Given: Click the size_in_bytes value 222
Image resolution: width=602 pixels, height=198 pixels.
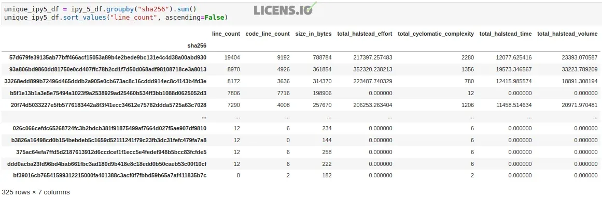Looking at the screenshot, I should coord(327,164).
